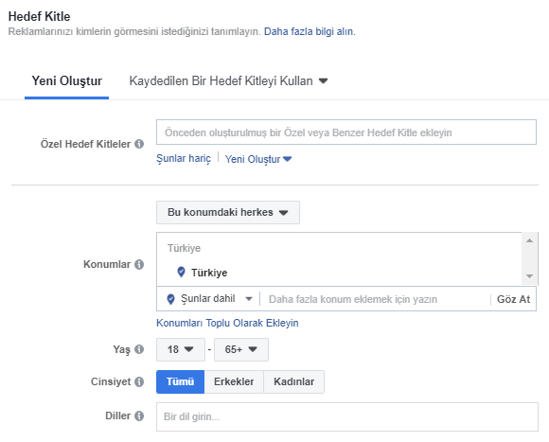Click the Şunlar hariç link
This screenshot has height=442, width=549.
click(184, 158)
